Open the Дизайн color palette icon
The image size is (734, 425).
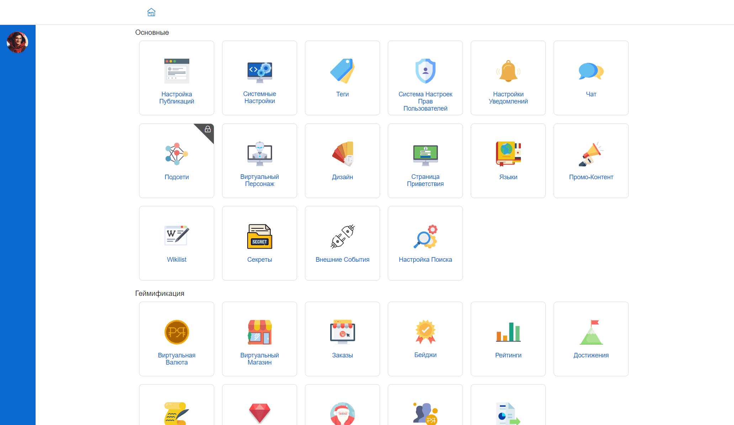point(342,154)
